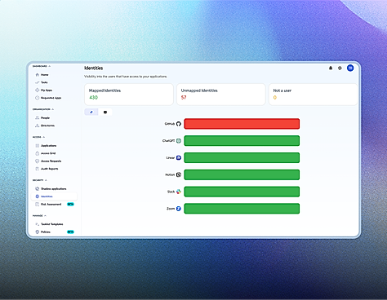This screenshot has height=300, width=387.
Task: Click the red GitHub bar
Action: [242, 124]
